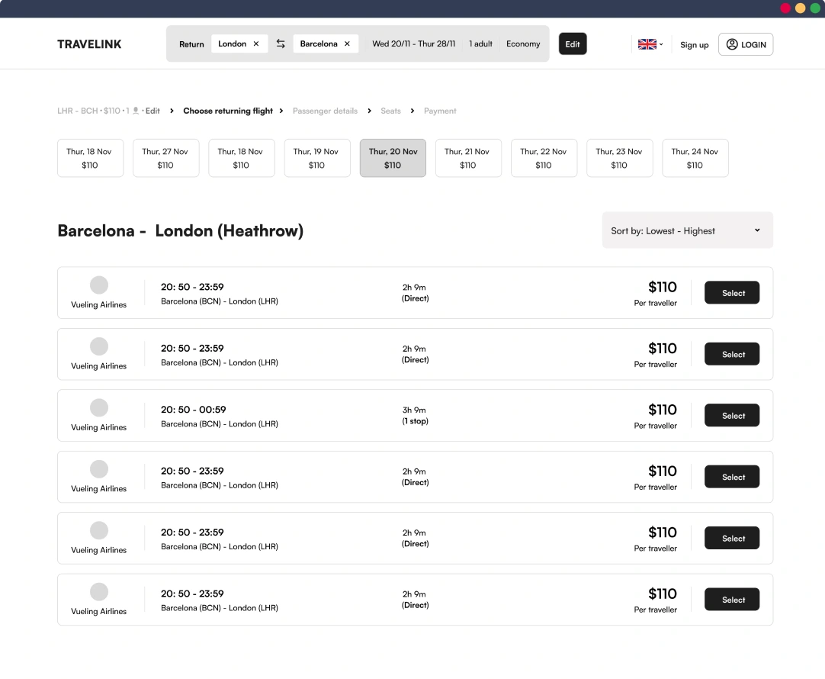The image size is (825, 679).
Task: Select the first Vueling flight at $110
Action: (x=731, y=293)
